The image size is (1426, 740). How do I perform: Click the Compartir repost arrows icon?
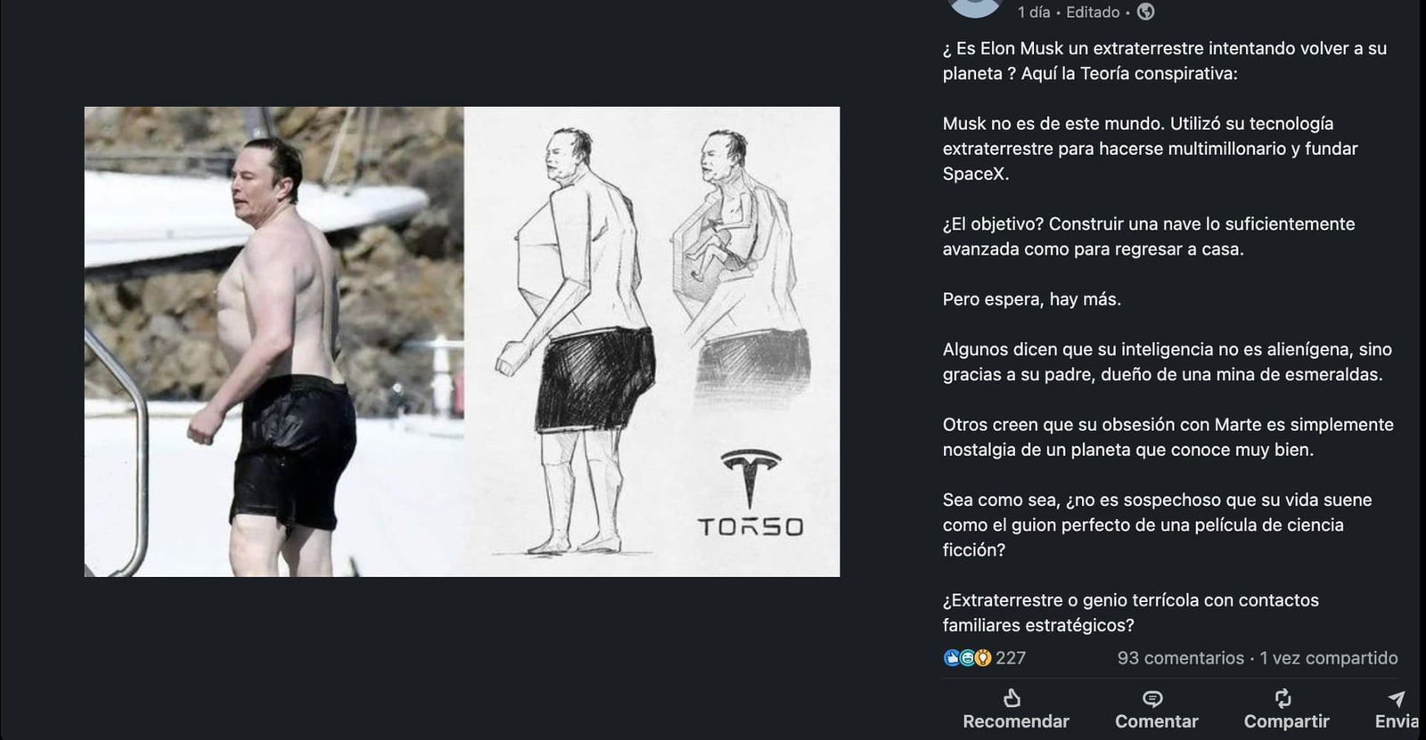(x=1283, y=698)
